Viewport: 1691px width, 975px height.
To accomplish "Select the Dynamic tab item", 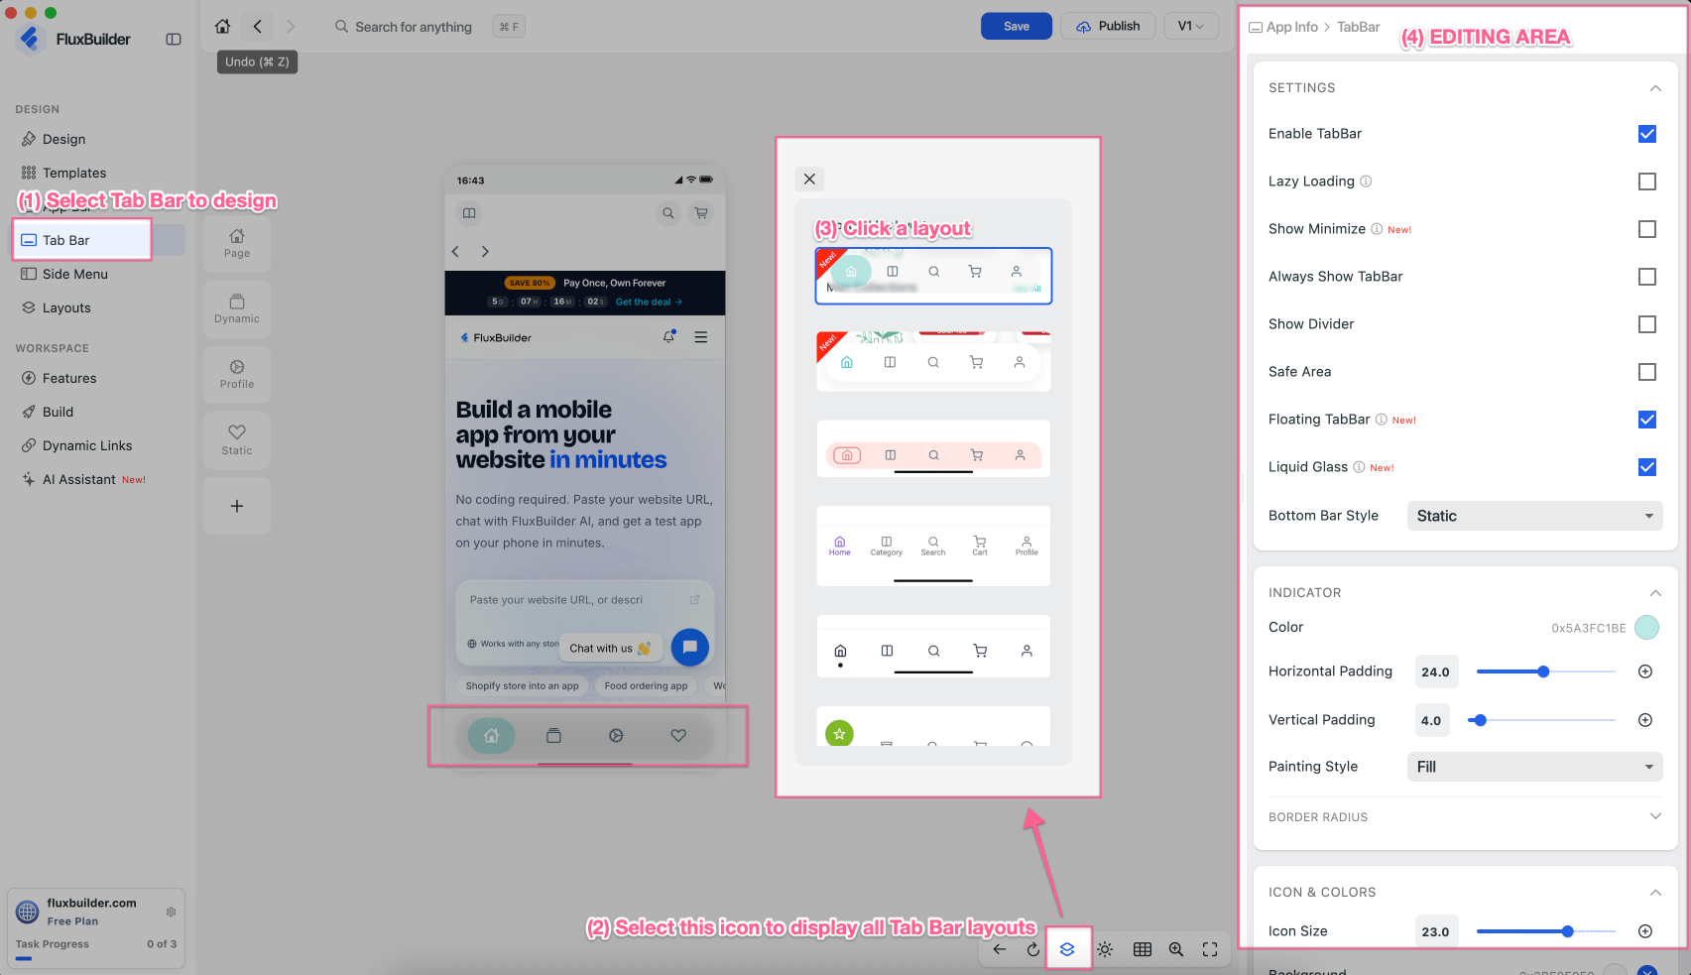I will coord(237,309).
